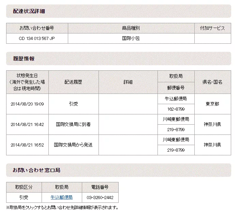Screen dimensions: 239x211
Task: Select the date 2014/08/21 16:42
Action: click(27, 124)
